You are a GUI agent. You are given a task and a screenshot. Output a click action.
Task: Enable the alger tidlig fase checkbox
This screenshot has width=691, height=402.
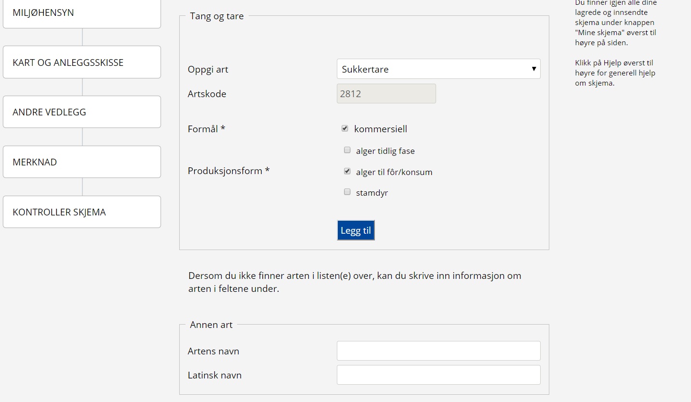347,151
